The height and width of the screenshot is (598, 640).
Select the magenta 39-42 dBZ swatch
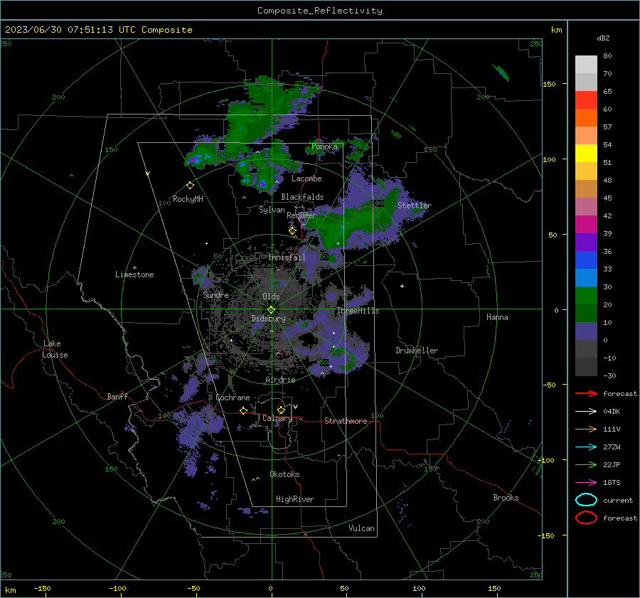coord(586,225)
